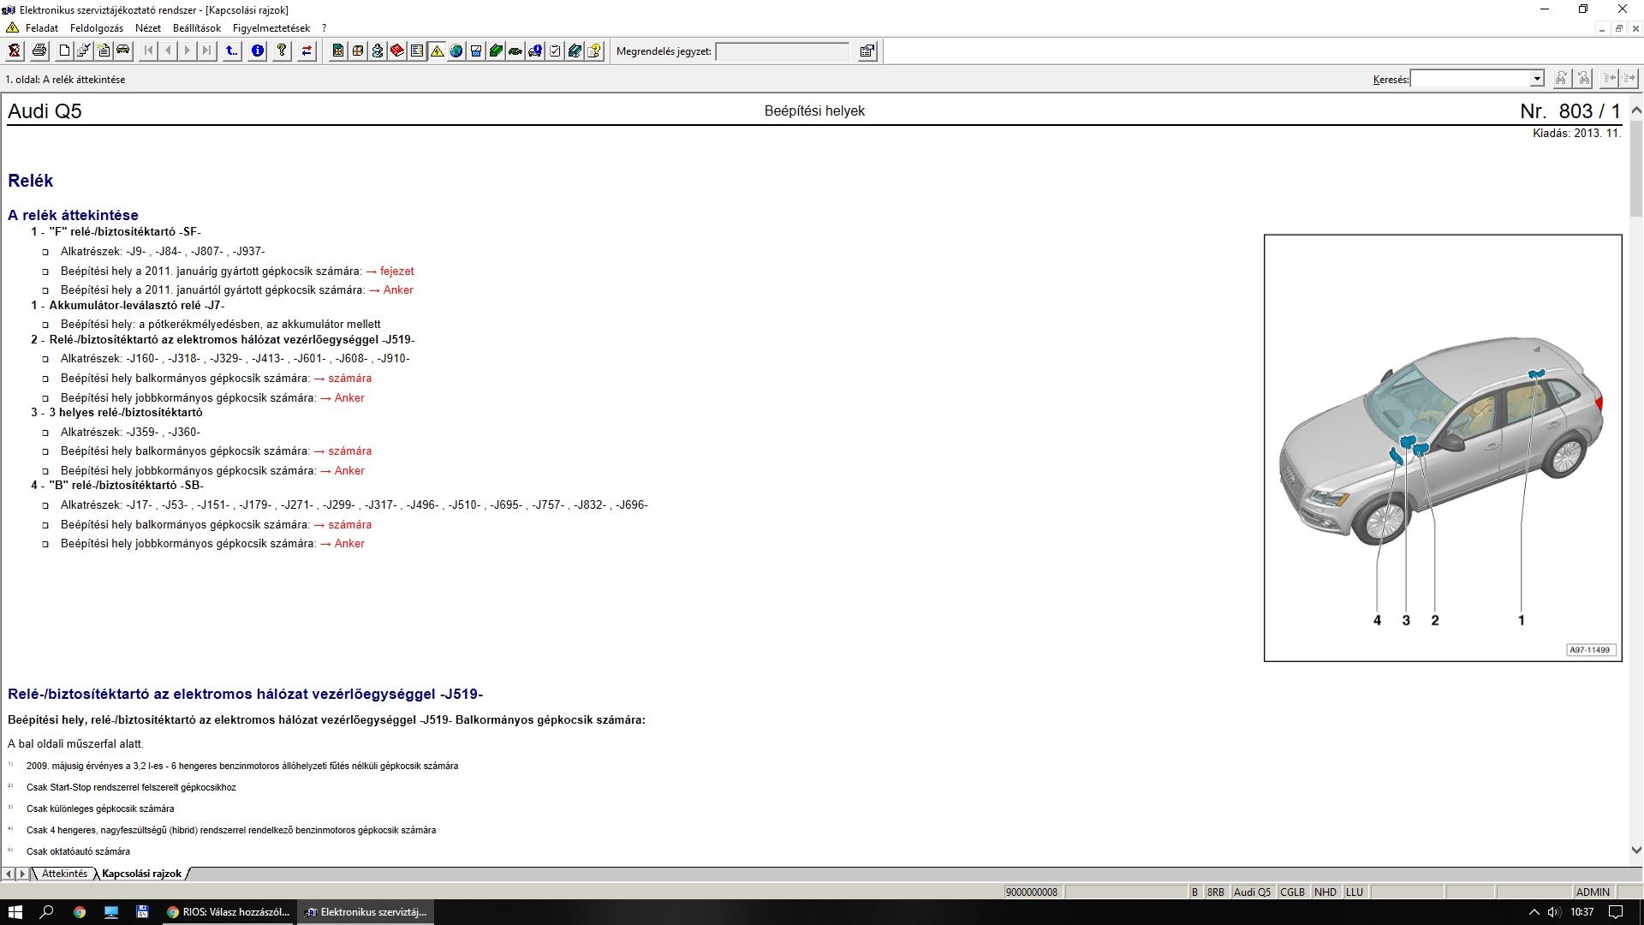Click search backward binoculars icon
Viewport: 1644px width, 925px height.
coord(1583,79)
